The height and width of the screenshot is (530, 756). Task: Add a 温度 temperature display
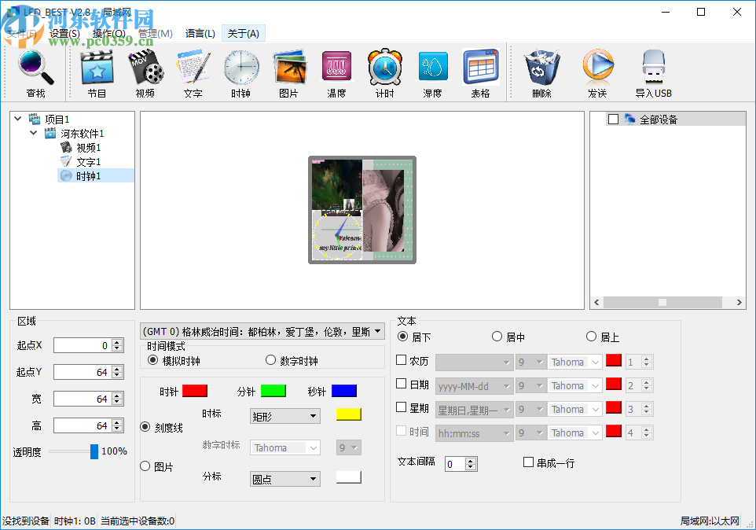(336, 71)
